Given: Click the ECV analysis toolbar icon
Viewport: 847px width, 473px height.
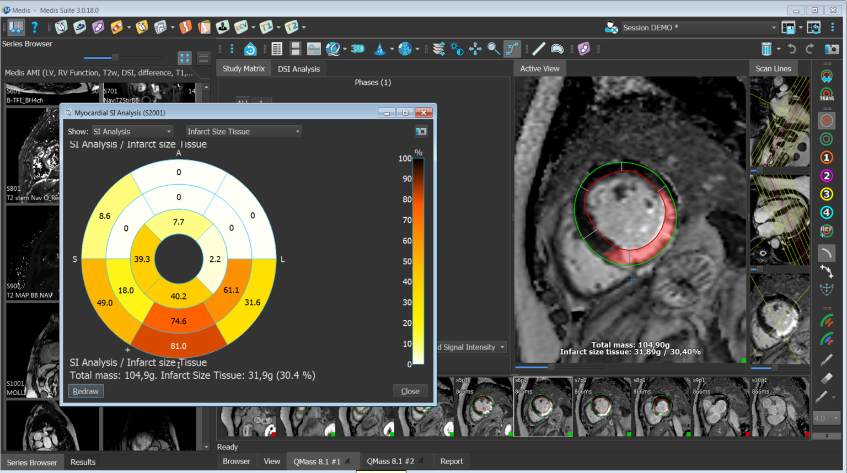Looking at the screenshot, I should [240, 27].
